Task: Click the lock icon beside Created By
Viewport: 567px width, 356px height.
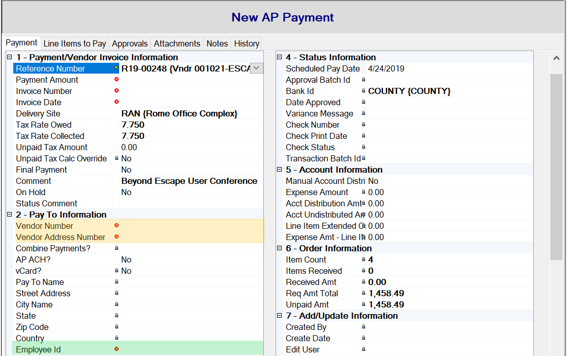Action: tap(364, 326)
